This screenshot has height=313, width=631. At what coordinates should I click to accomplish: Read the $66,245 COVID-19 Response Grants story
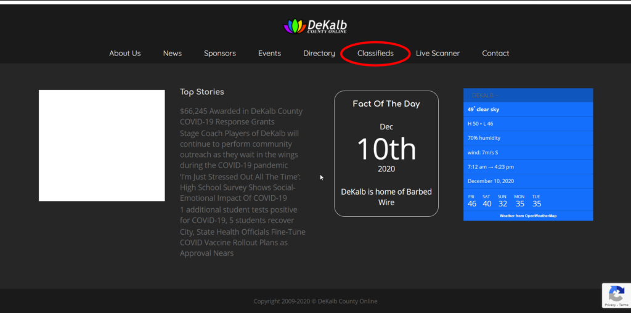(241, 116)
